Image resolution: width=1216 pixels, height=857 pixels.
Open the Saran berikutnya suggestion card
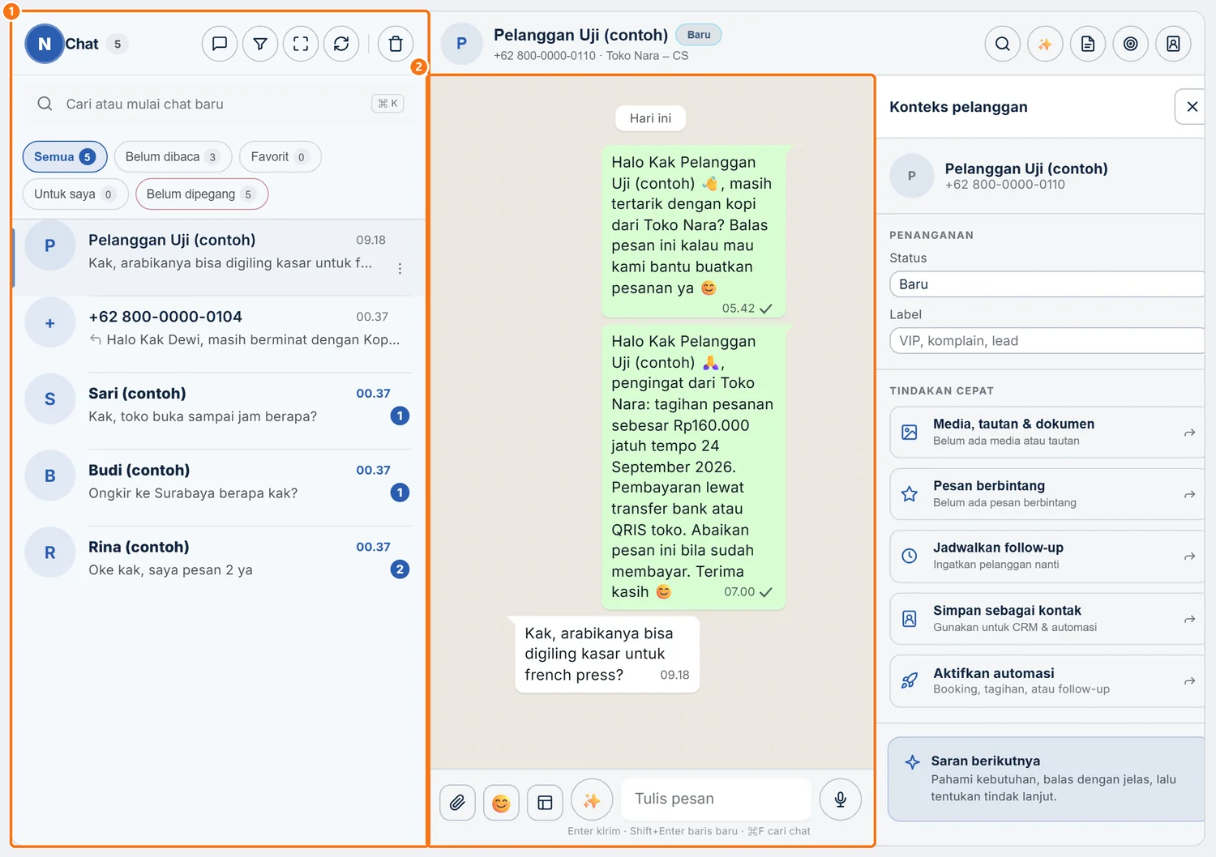click(x=1047, y=779)
